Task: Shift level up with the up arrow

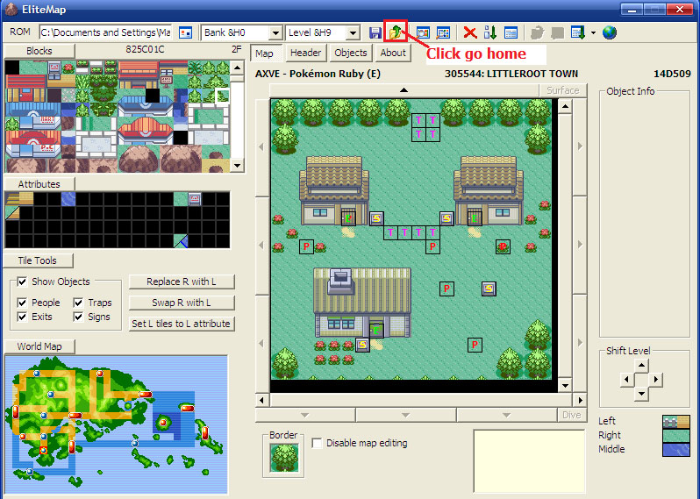Action: coord(641,366)
